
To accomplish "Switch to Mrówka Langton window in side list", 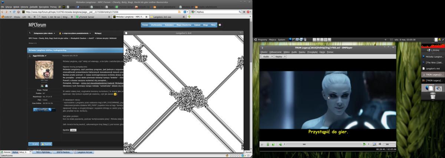I will (x=432, y=57).
